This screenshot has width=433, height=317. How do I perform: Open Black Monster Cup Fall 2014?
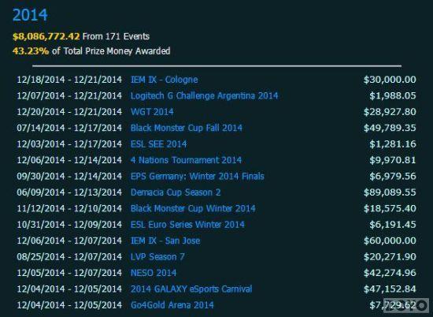click(x=186, y=128)
